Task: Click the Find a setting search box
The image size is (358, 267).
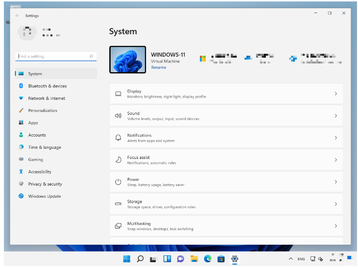Action: (x=56, y=56)
